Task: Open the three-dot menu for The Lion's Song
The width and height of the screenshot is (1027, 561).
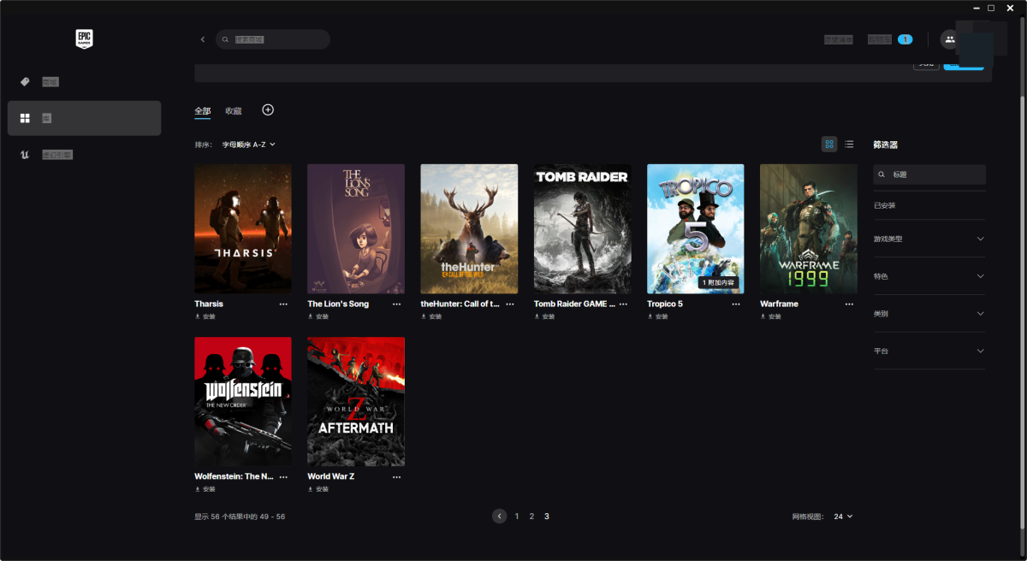Action: pyautogui.click(x=396, y=304)
